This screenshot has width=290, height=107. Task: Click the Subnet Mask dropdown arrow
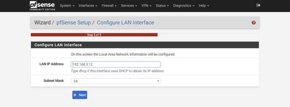click(x=158, y=81)
